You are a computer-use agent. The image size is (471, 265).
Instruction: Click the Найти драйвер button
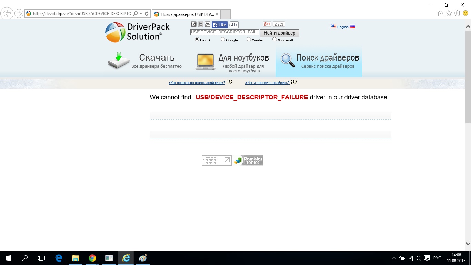[279, 33]
